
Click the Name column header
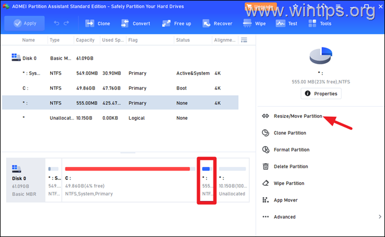(28, 40)
